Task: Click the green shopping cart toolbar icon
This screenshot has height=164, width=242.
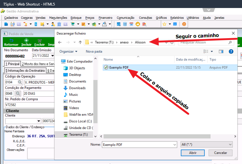Action: pyautogui.click(x=73, y=24)
